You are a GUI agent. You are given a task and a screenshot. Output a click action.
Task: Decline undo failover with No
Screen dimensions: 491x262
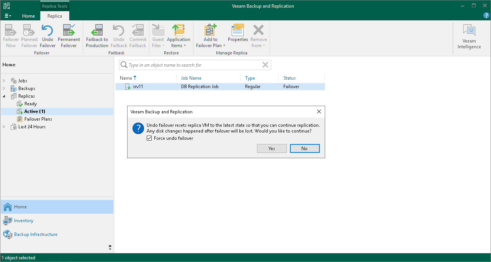click(304, 149)
